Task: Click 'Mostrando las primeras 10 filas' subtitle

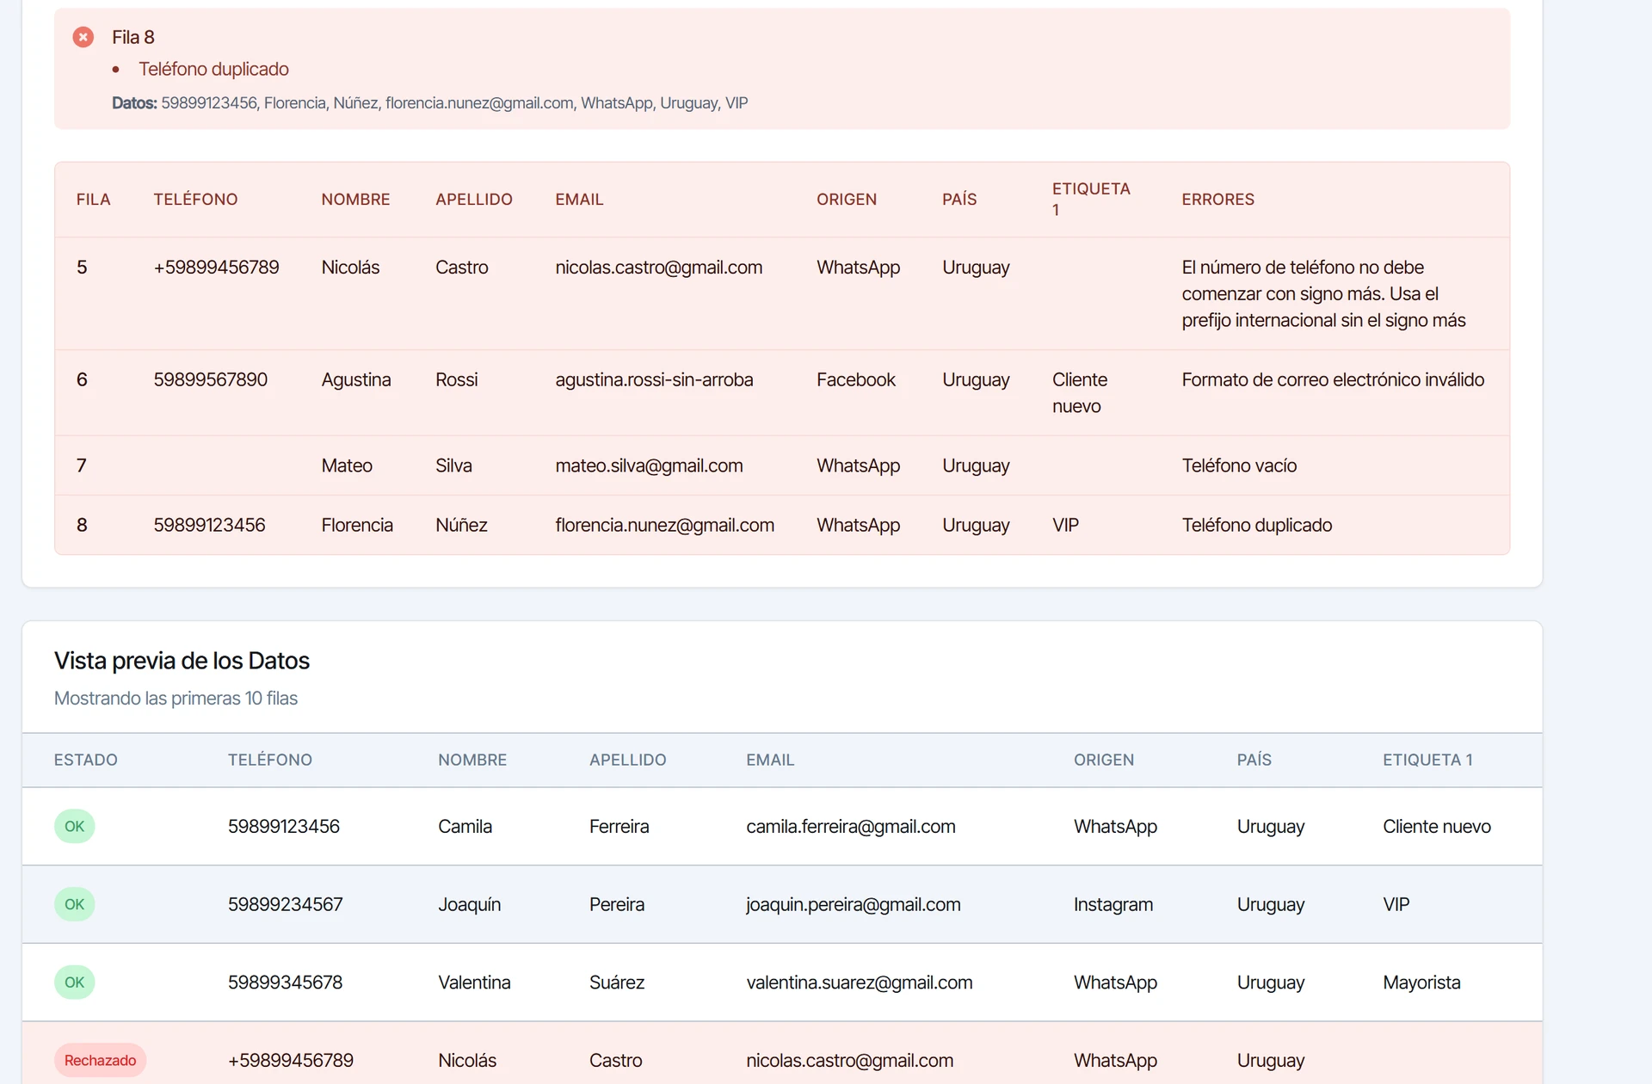Action: [x=176, y=699]
